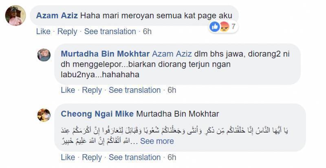Click the angry face reaction icon
The image size is (326, 168).
click(224, 26)
